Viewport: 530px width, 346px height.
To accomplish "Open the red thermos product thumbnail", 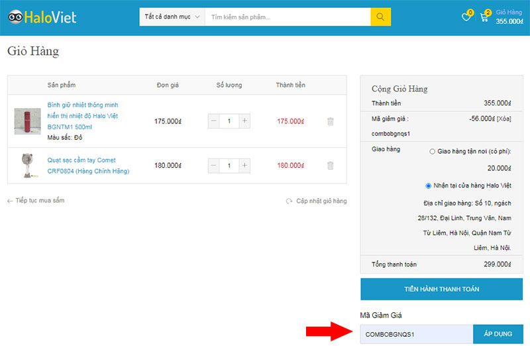I will click(x=27, y=121).
